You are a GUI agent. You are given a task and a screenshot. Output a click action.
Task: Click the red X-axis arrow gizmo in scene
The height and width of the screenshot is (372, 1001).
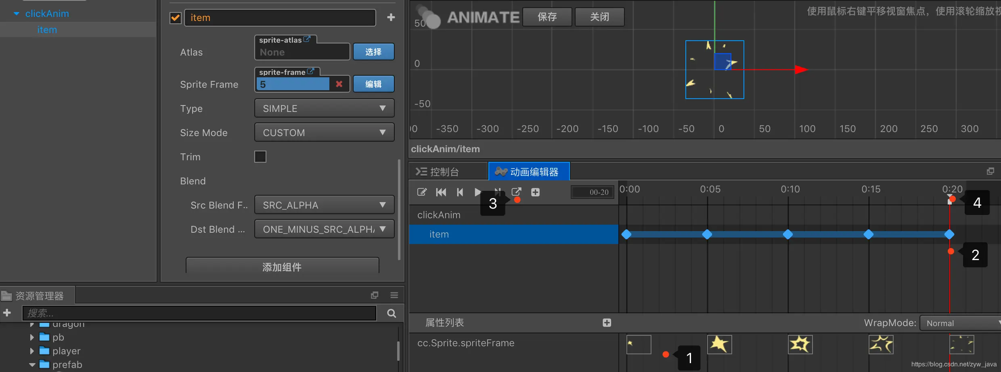click(801, 70)
